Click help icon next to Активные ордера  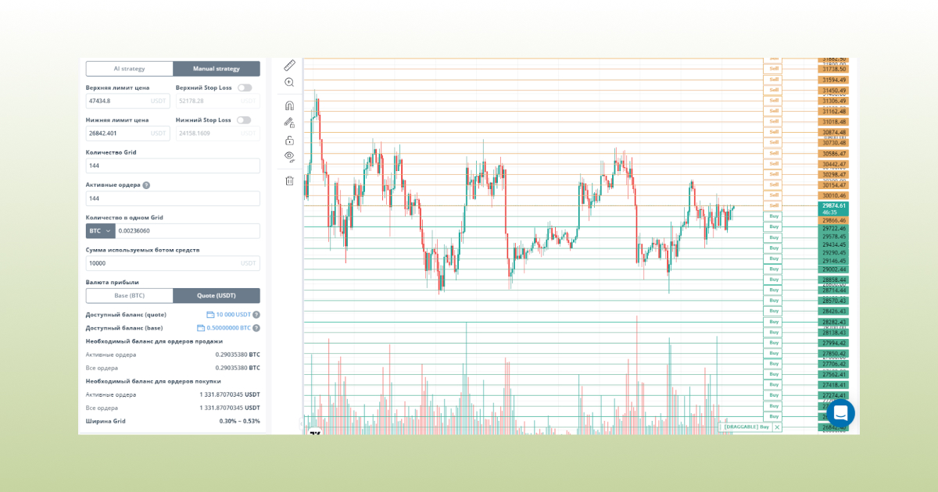[146, 185]
